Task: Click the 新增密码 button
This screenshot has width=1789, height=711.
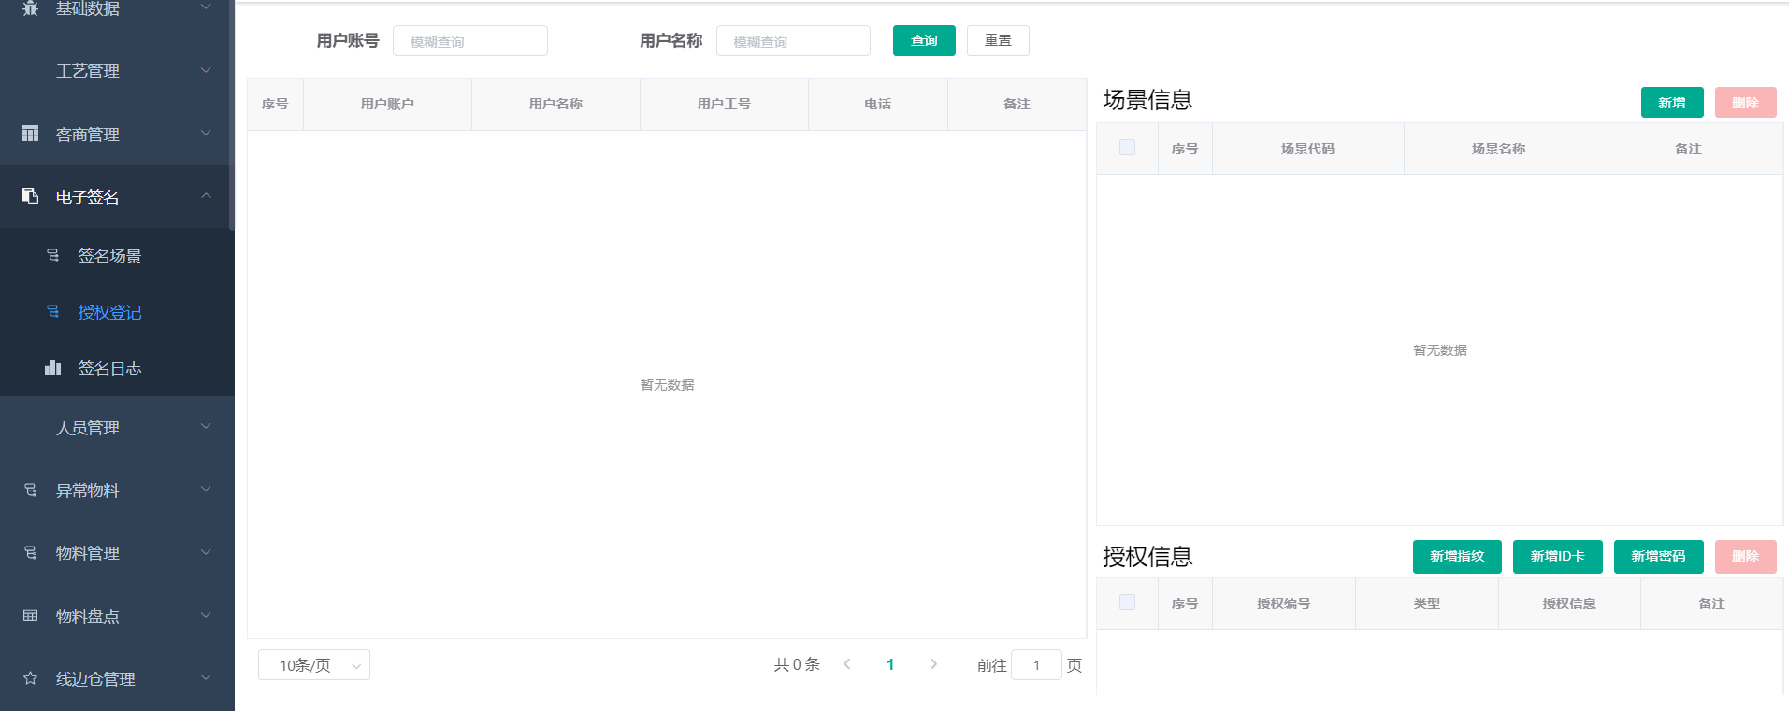Action: click(1659, 556)
